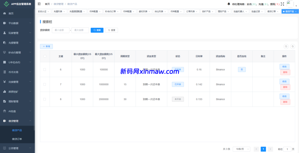Expand 公告管理 using its chevron
This screenshot has height=153, width=299.
pyautogui.click(x=30, y=148)
